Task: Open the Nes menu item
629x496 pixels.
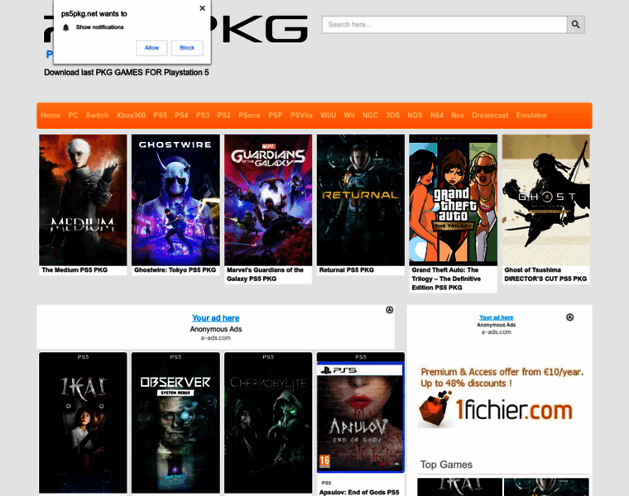Action: click(458, 116)
